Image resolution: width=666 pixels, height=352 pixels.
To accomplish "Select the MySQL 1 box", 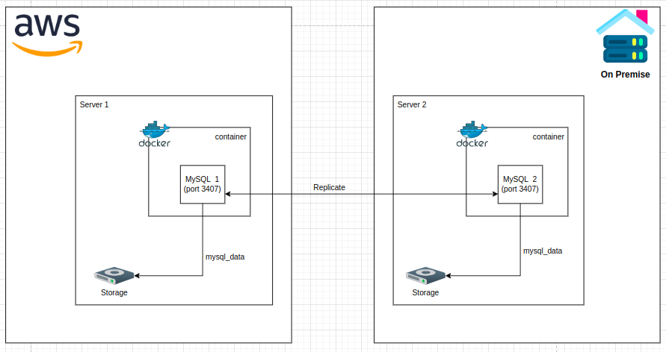I will tap(203, 184).
